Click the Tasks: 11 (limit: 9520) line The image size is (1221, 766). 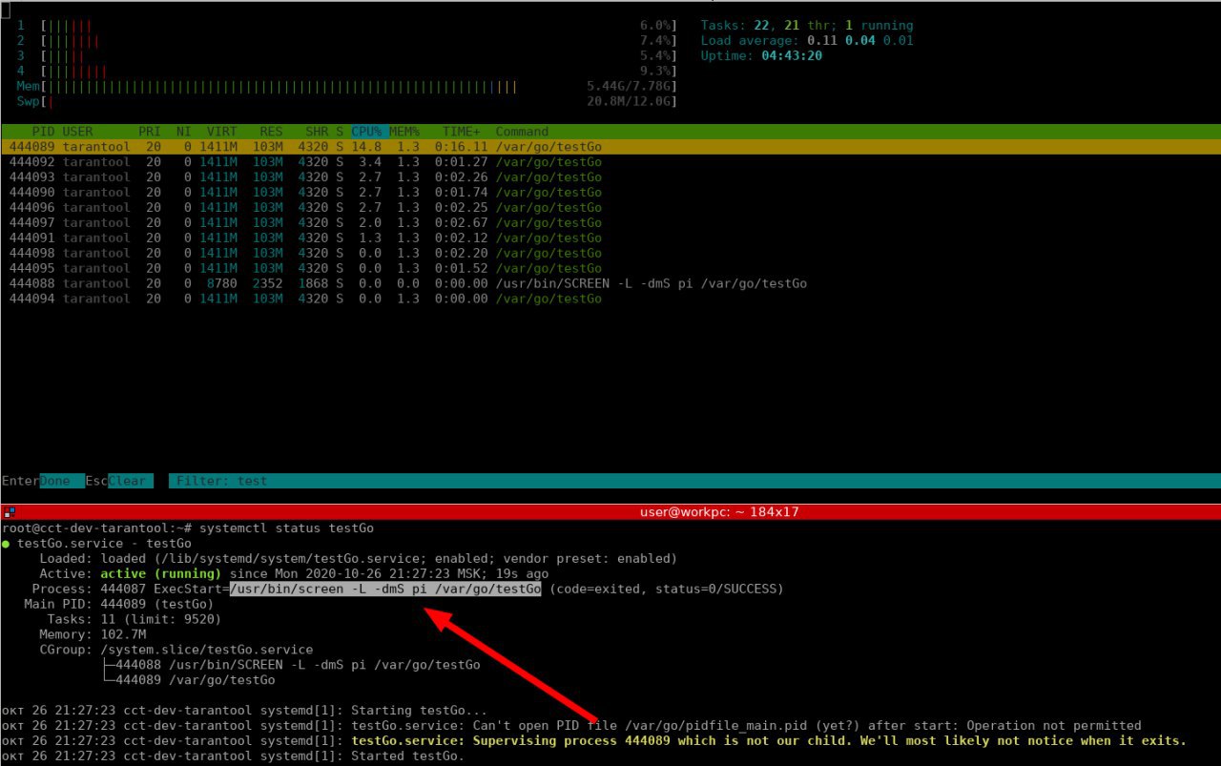point(134,619)
